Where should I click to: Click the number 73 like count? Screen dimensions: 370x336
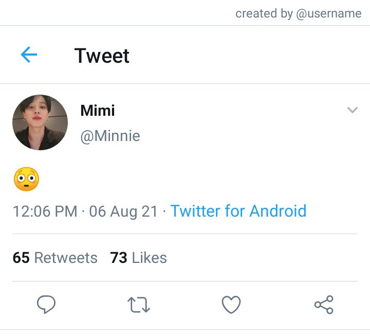coord(119,258)
